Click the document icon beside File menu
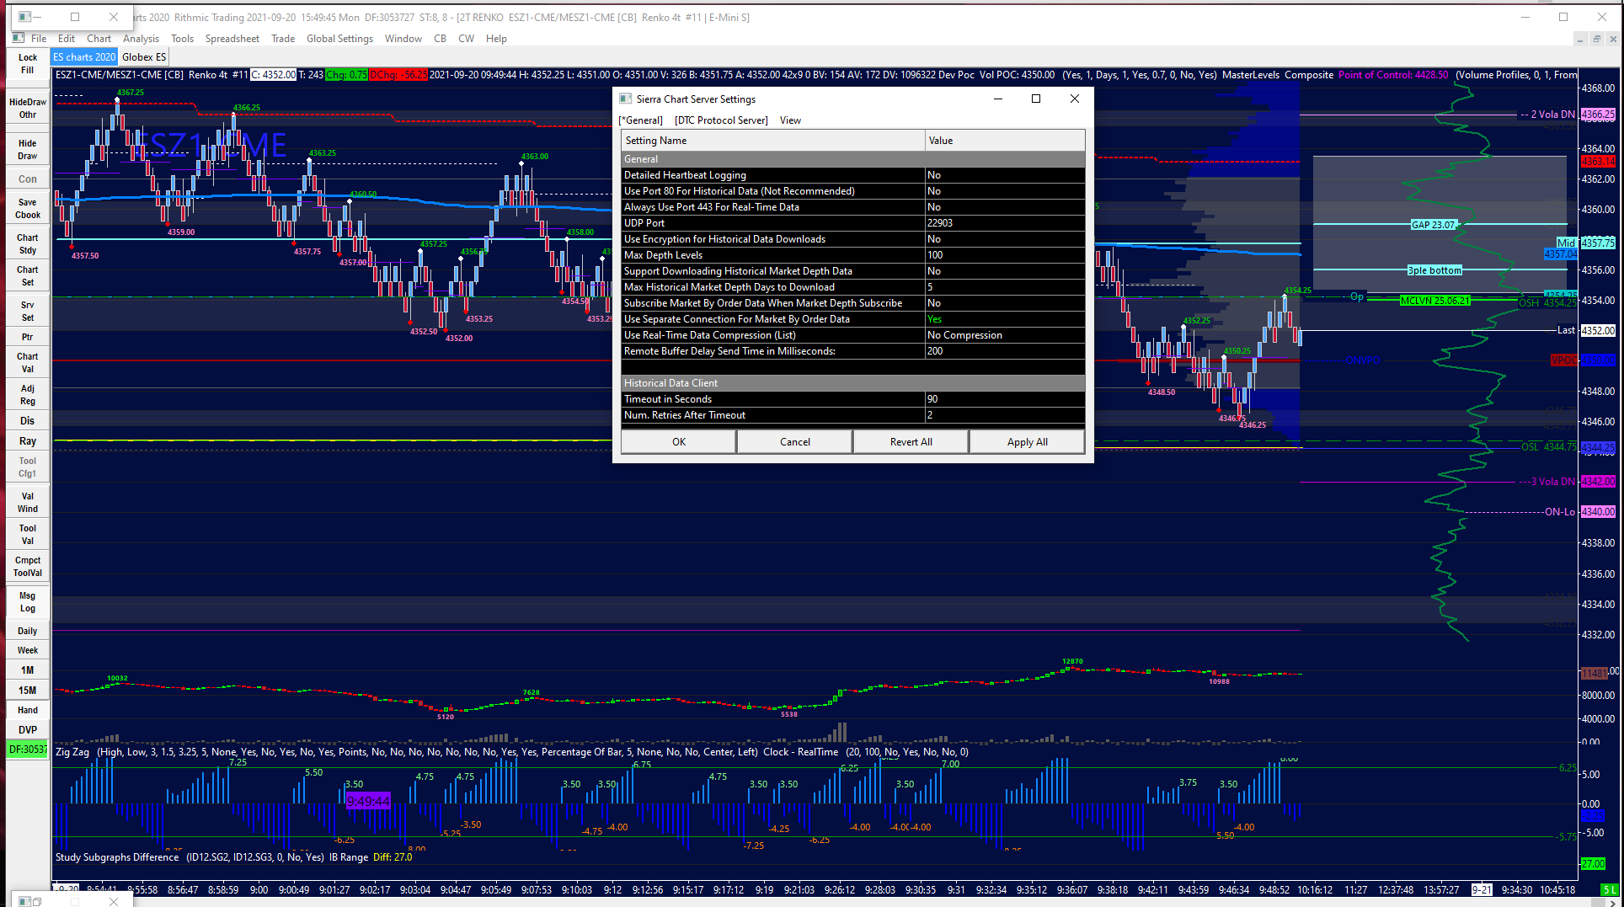Viewport: 1624px width, 907px height. [x=18, y=38]
